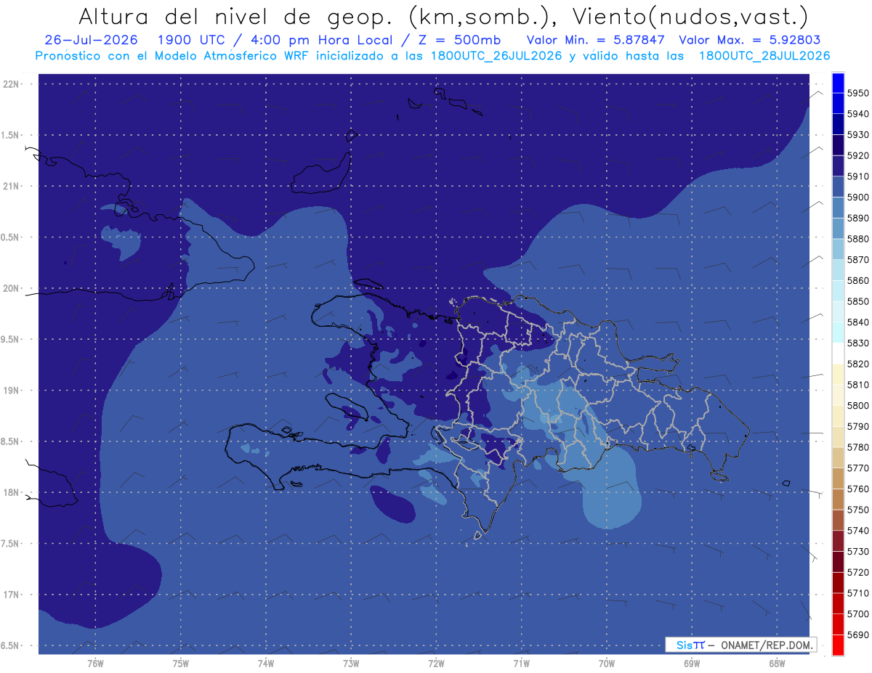Click the '72W' longitude axis label
This screenshot has height=673, width=872.
[x=436, y=664]
